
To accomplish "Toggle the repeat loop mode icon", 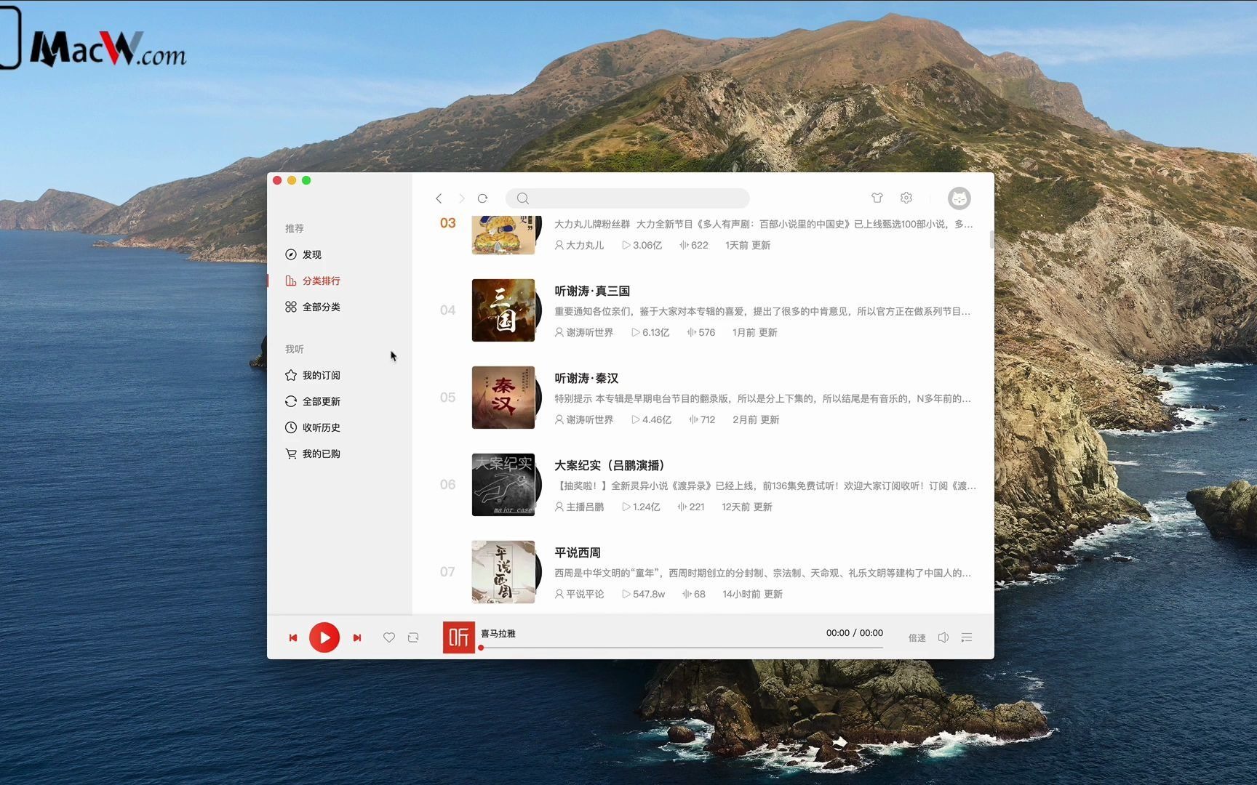I will point(413,637).
